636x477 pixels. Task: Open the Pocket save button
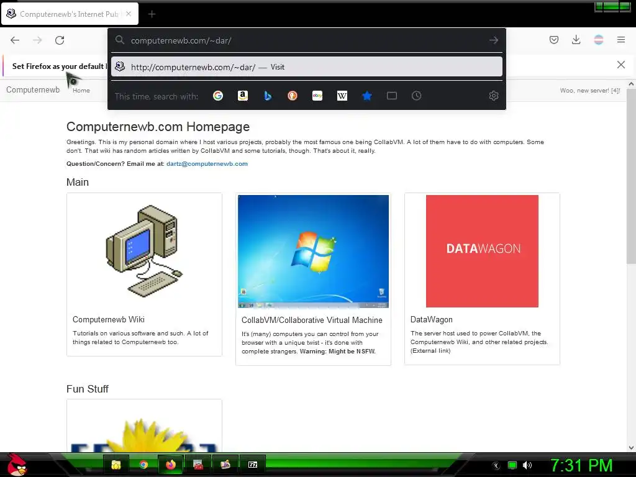(x=553, y=40)
